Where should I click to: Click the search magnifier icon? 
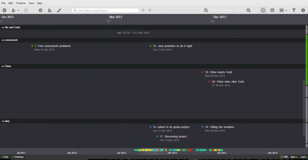(75, 10)
